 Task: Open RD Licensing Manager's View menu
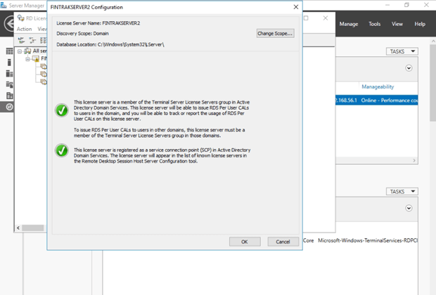(42, 29)
